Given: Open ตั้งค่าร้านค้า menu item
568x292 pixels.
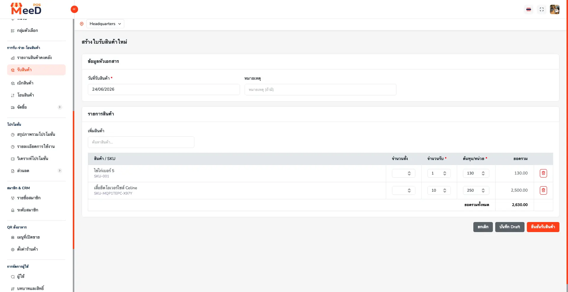Looking at the screenshot, I should [36, 249].
